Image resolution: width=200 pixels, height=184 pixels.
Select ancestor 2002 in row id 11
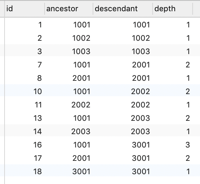click(x=81, y=105)
